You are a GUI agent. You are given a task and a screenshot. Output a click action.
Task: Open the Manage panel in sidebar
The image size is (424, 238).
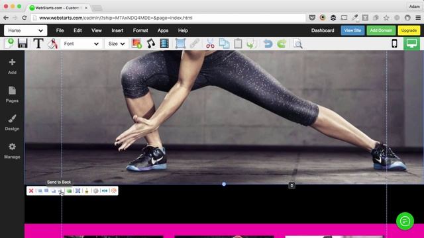[x=12, y=151]
